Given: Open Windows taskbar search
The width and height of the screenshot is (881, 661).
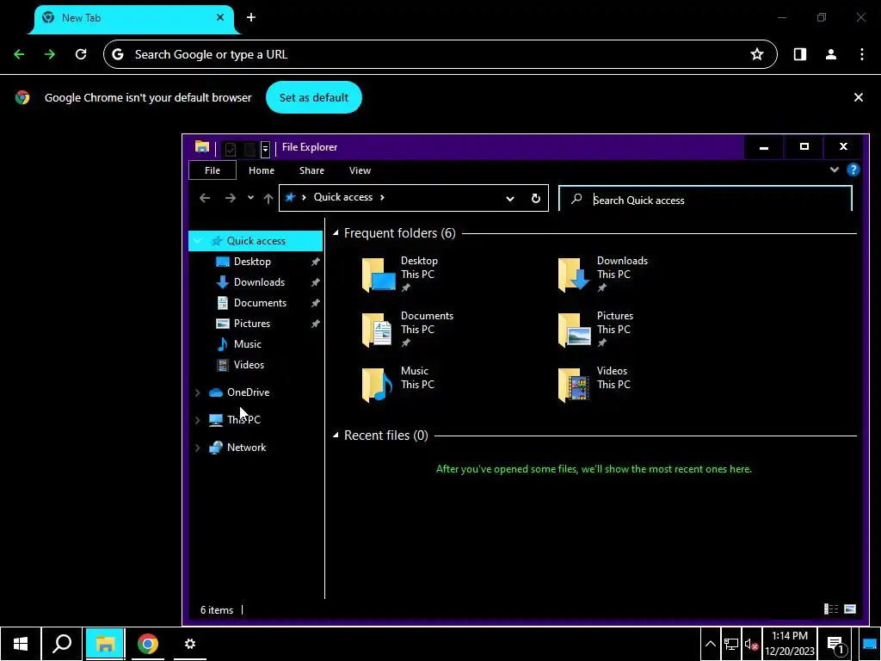Looking at the screenshot, I should point(62,644).
